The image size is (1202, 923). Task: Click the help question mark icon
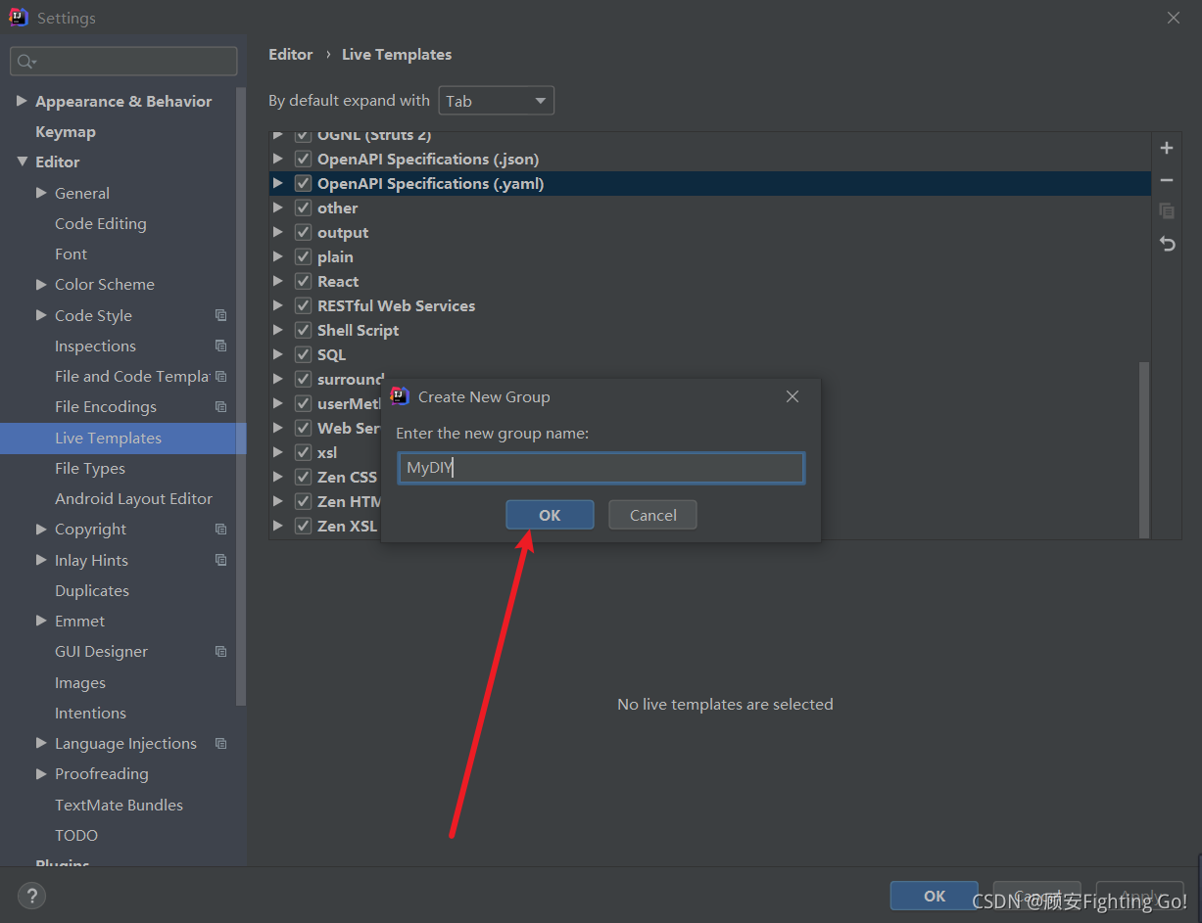[31, 896]
